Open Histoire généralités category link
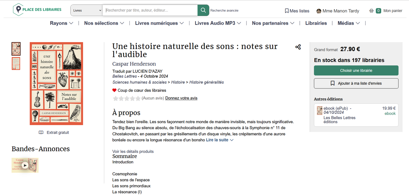 [x=206, y=82]
